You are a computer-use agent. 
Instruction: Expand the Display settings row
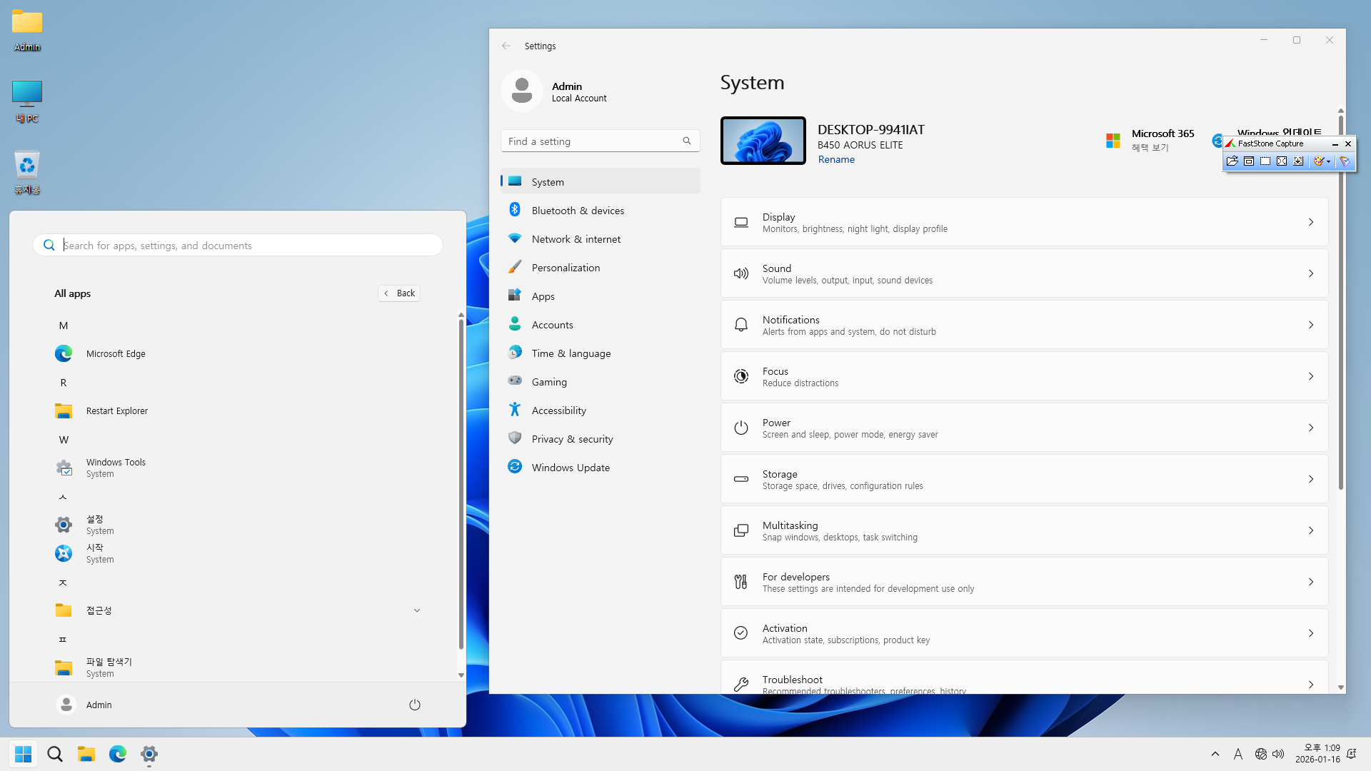pyautogui.click(x=1024, y=222)
